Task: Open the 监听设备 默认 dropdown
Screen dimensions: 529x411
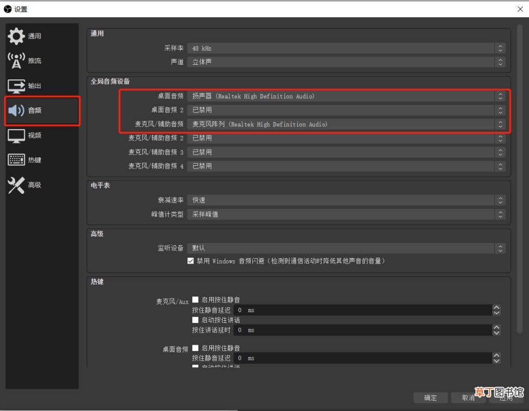Action: pyautogui.click(x=346, y=248)
